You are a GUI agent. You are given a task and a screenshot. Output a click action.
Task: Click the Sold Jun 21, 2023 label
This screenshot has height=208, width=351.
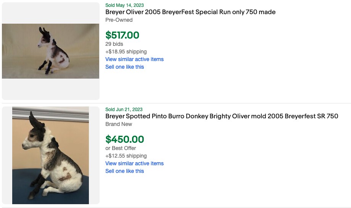(x=124, y=110)
